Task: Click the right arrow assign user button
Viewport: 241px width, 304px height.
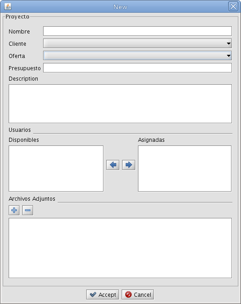Action: pos(128,165)
